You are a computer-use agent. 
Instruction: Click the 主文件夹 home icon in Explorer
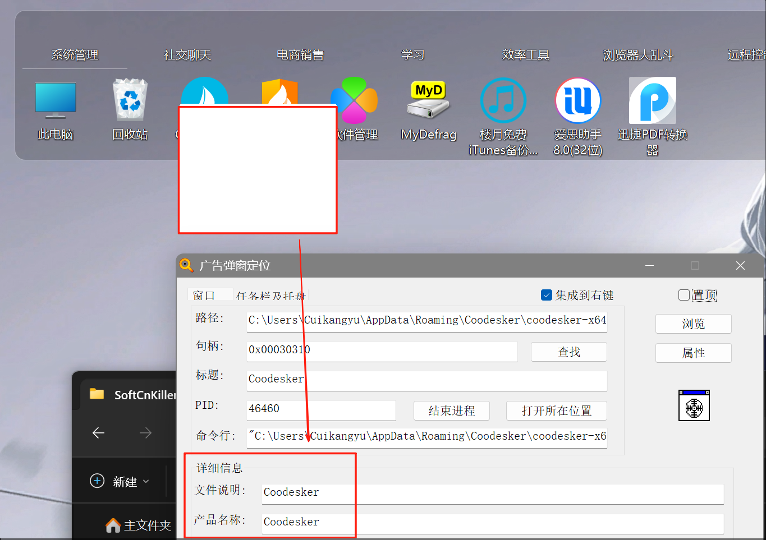point(113,525)
